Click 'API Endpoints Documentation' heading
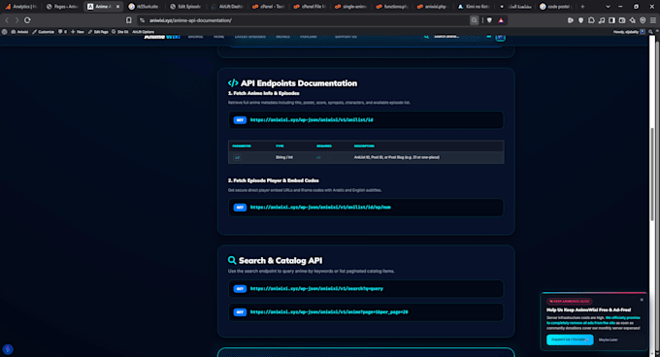The height and width of the screenshot is (357, 660). pyautogui.click(x=298, y=83)
